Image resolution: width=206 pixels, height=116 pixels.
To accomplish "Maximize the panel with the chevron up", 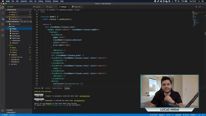I will 200,88.
